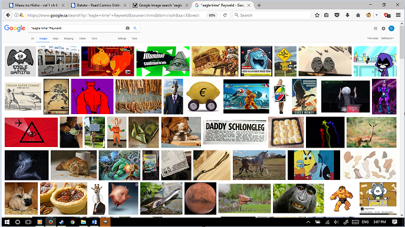This screenshot has height=227, width=405.
Task: Open the Windows Start menu
Action: pos(7,222)
